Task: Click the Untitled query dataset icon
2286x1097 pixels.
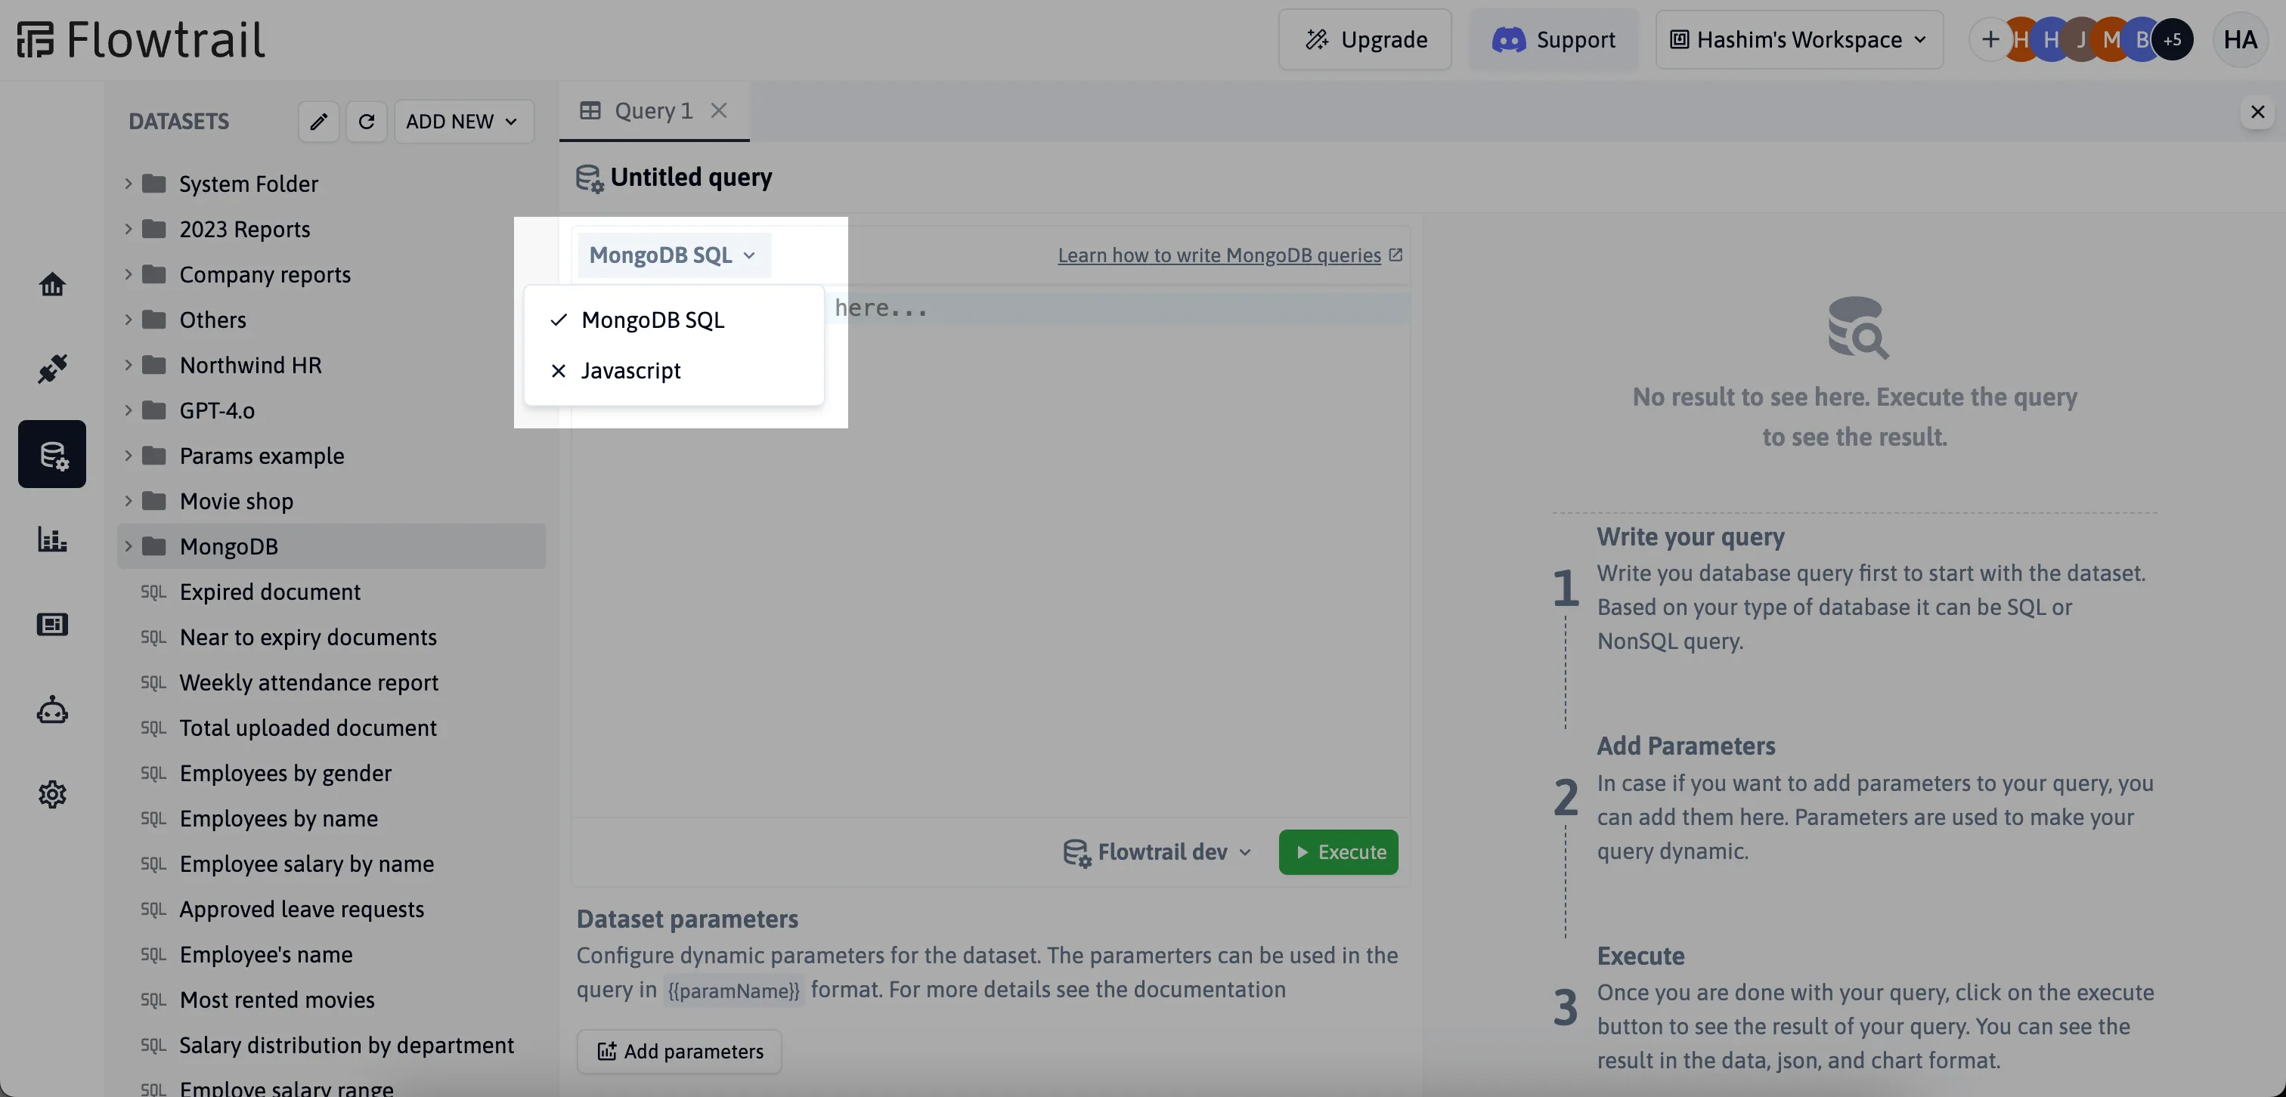Action: click(590, 178)
